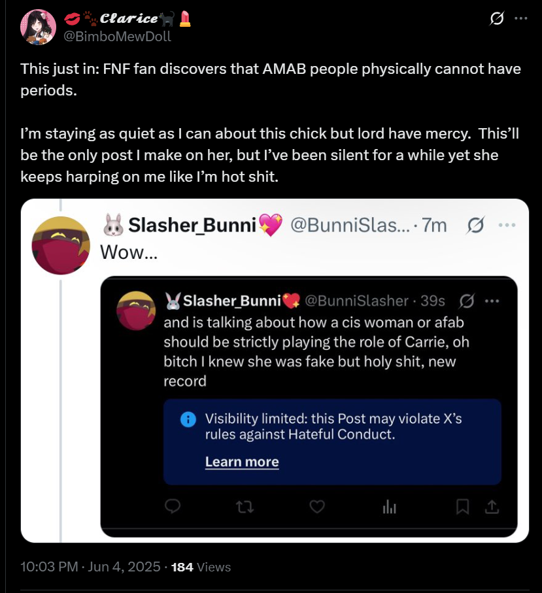Toggle the bookmark icon on the nested post
Screen dimensions: 542x593
pyautogui.click(x=462, y=507)
